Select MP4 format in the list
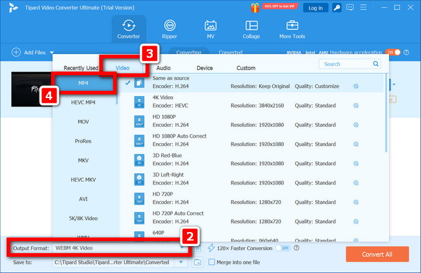The height and width of the screenshot is (273, 421). (83, 83)
